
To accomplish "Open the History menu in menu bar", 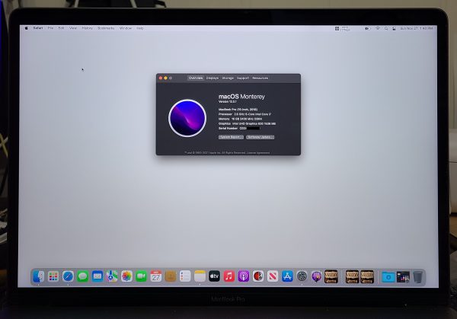I will click(88, 28).
